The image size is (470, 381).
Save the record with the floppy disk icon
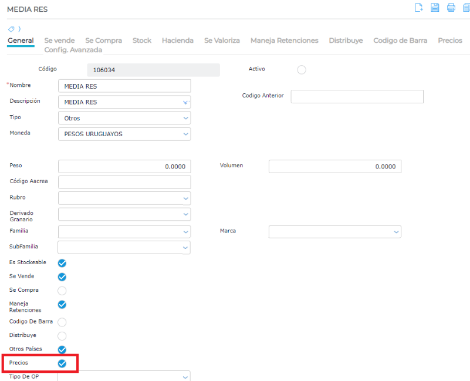click(435, 8)
